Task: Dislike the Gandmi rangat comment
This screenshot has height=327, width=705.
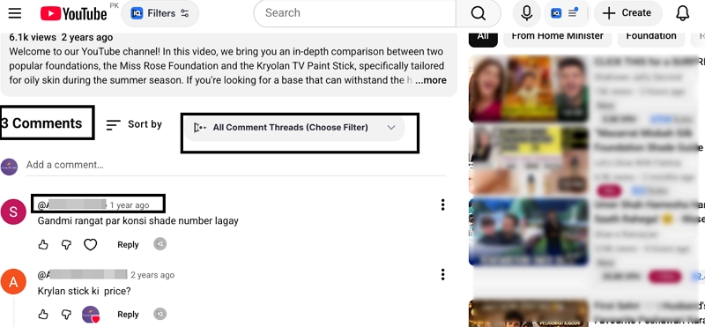Action: click(67, 245)
